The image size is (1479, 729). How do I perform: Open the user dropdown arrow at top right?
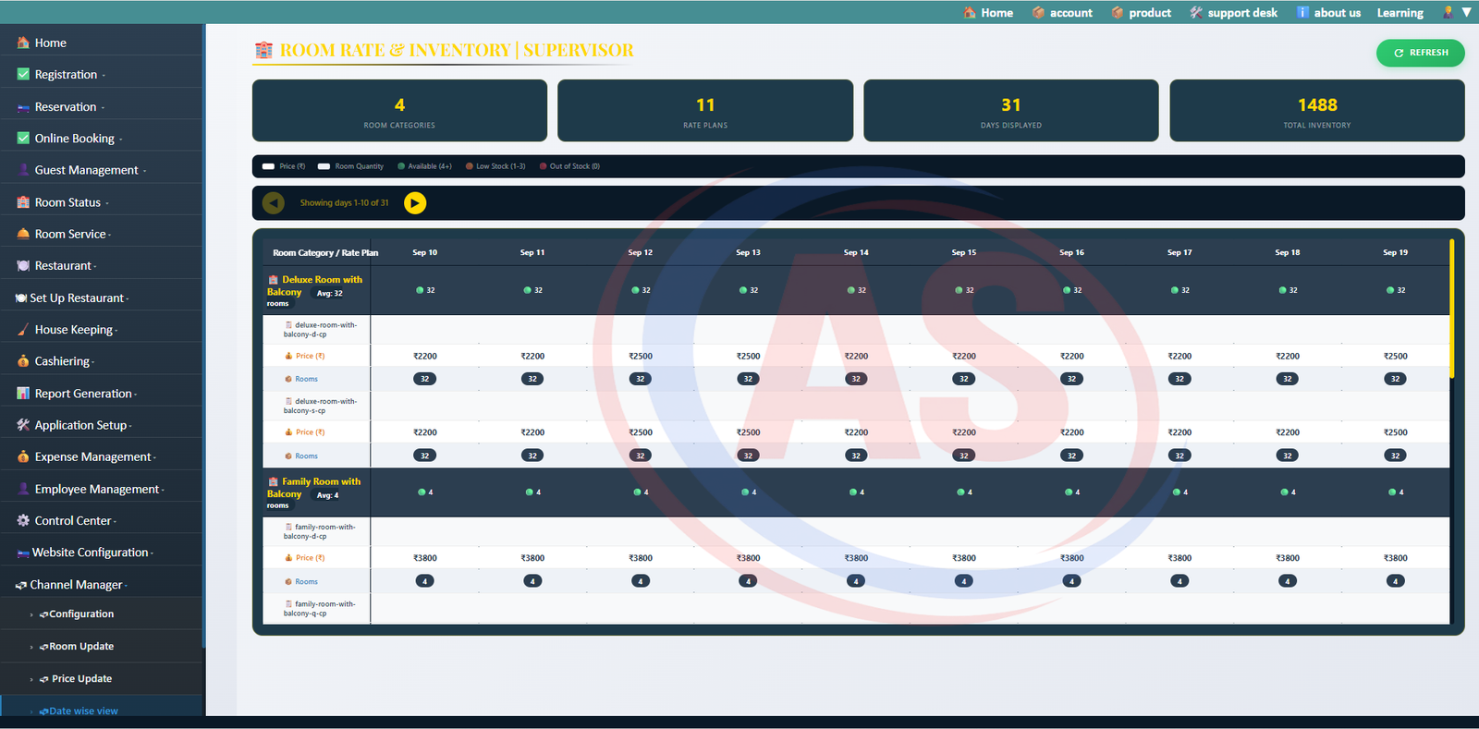1466,12
